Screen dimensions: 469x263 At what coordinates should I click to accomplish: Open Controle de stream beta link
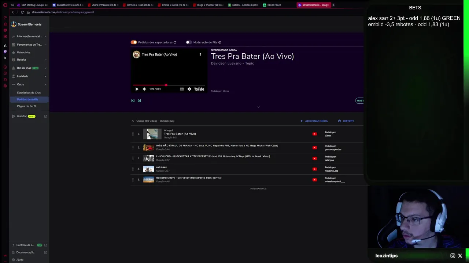pos(29,245)
